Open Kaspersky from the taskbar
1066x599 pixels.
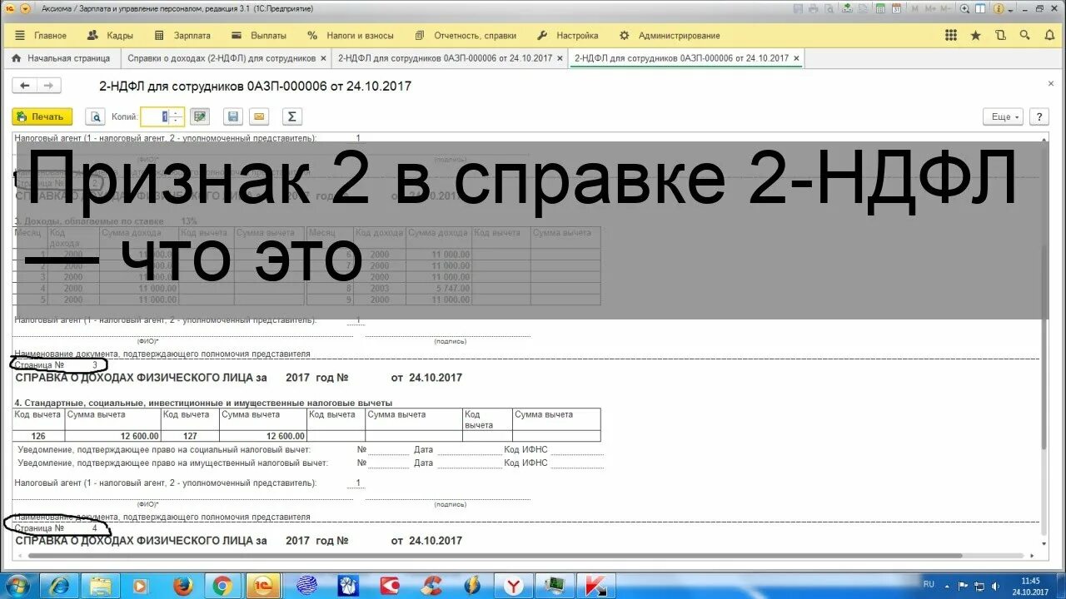(596, 585)
